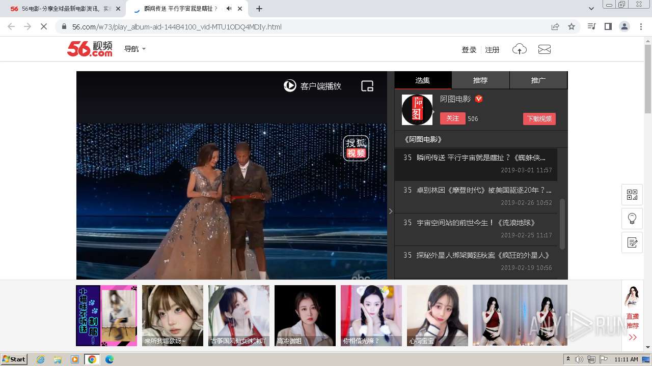This screenshot has height=366, width=652.
Task: Switch to the 推荐 tab
Action: click(480, 80)
